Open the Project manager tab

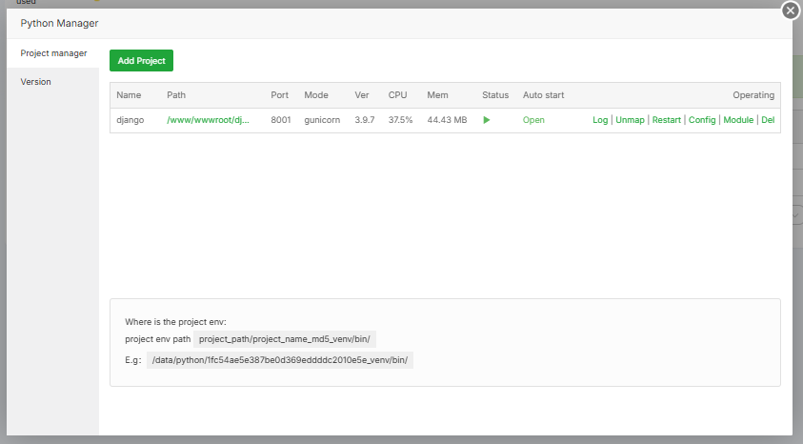(x=53, y=53)
